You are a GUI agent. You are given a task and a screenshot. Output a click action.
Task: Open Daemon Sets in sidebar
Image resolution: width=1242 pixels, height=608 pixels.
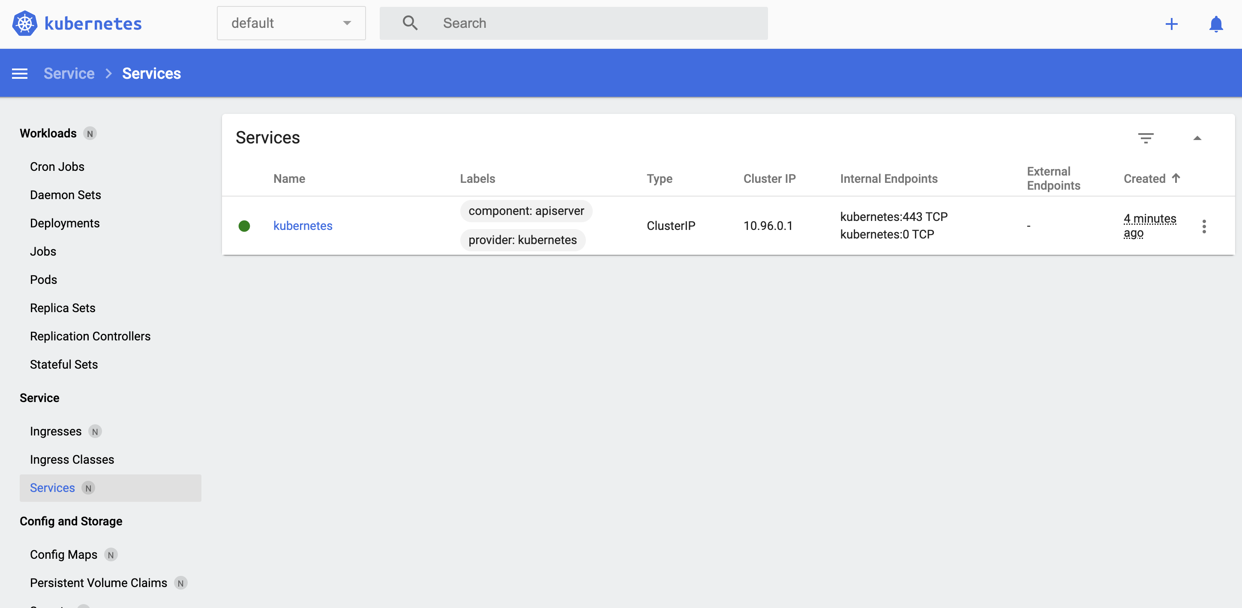tap(66, 195)
